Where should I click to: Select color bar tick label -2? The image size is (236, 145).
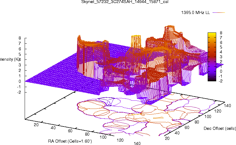220,81
